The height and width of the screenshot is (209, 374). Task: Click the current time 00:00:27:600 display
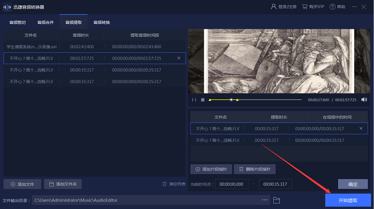(x=319, y=100)
